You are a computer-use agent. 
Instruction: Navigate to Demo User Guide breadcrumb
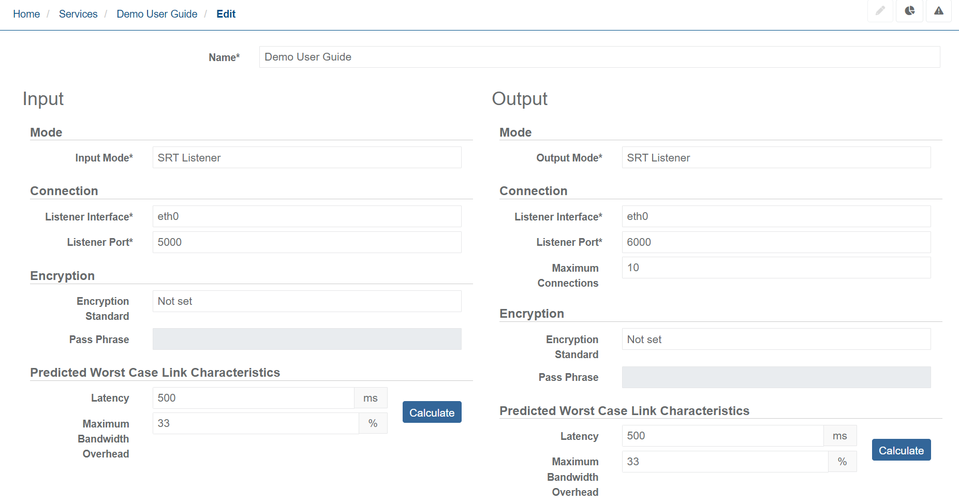(157, 14)
